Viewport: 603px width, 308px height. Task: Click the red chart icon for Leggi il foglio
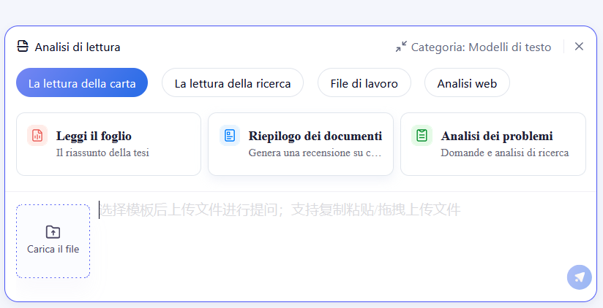(x=37, y=136)
